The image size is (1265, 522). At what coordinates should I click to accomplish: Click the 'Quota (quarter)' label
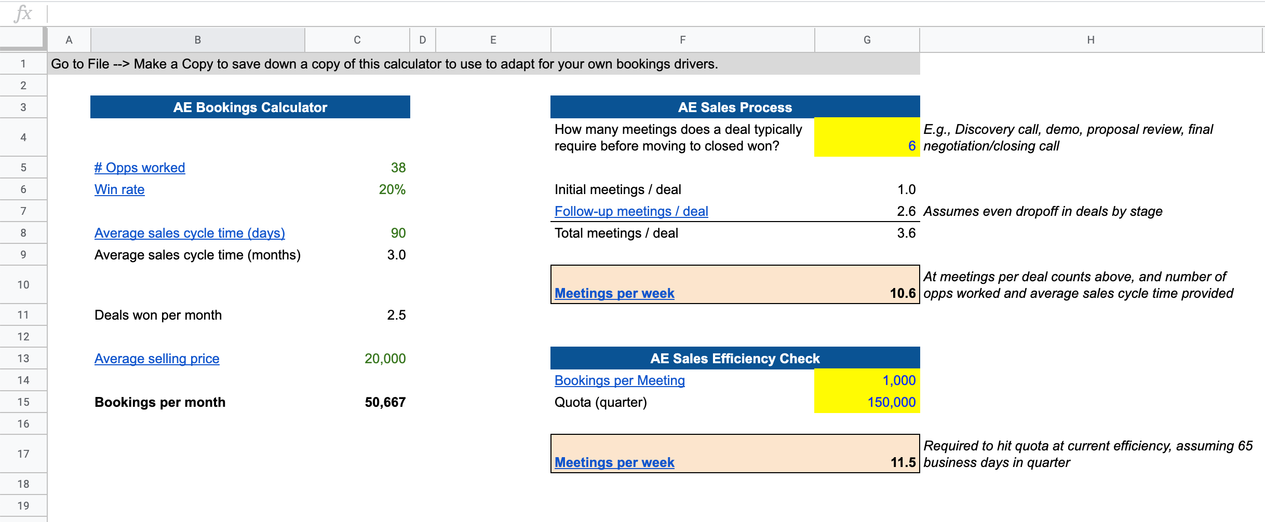(601, 402)
